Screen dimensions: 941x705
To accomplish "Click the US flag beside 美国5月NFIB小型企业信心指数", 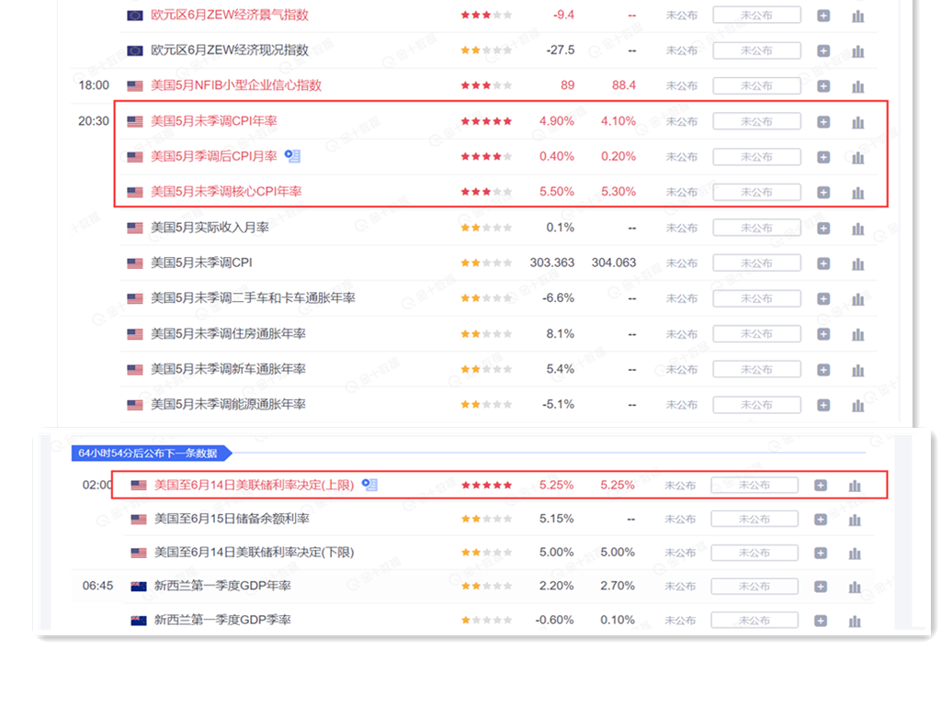I will tap(135, 85).
